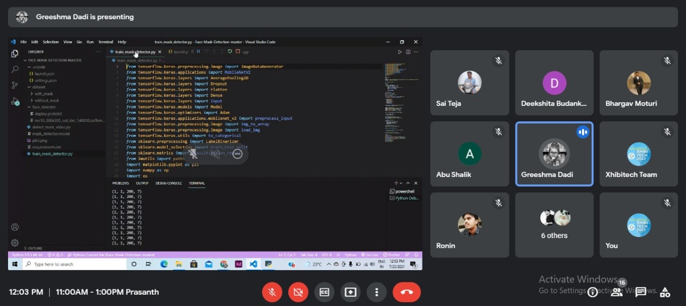Open the Activities panel icon
686x306 pixels.
tap(665, 292)
